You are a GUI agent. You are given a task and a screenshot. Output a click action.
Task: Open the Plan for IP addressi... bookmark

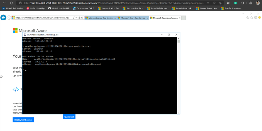click(x=232, y=8)
